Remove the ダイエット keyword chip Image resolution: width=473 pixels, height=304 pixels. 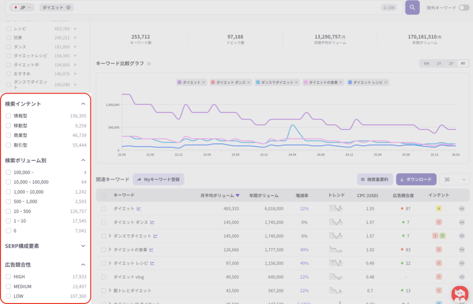pos(68,8)
